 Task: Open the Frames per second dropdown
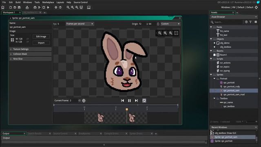click(80, 24)
